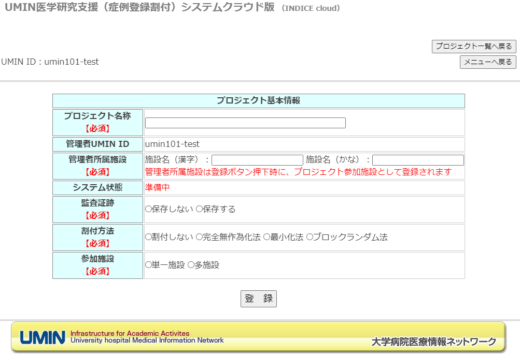Choose the 保存する radio button
This screenshot has height=356, width=520.
tap(199, 209)
